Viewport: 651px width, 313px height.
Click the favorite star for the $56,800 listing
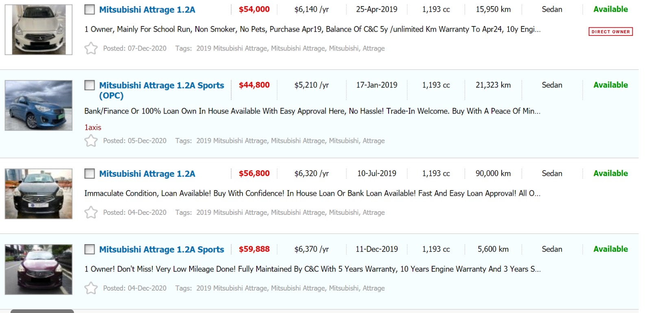point(91,212)
